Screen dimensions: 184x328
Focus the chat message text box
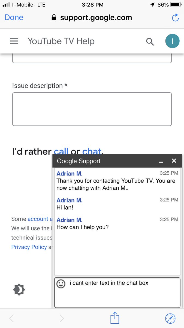coord(117,292)
